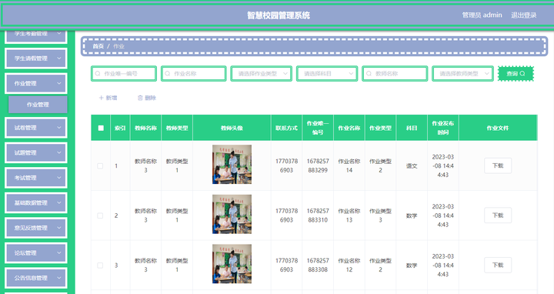Screen dimensions: 554x294
Task: Download file for 作业名称13 row
Action: pyautogui.click(x=498, y=215)
